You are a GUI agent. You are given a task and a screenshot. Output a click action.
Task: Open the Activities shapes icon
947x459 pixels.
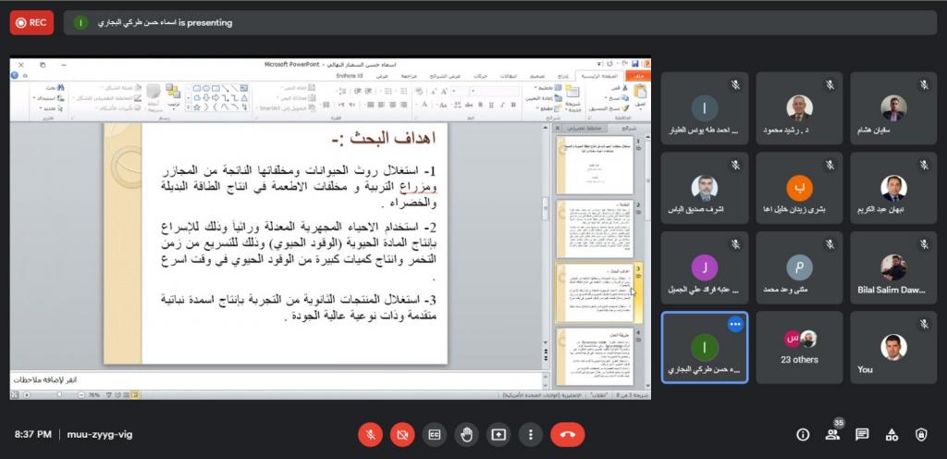click(892, 434)
